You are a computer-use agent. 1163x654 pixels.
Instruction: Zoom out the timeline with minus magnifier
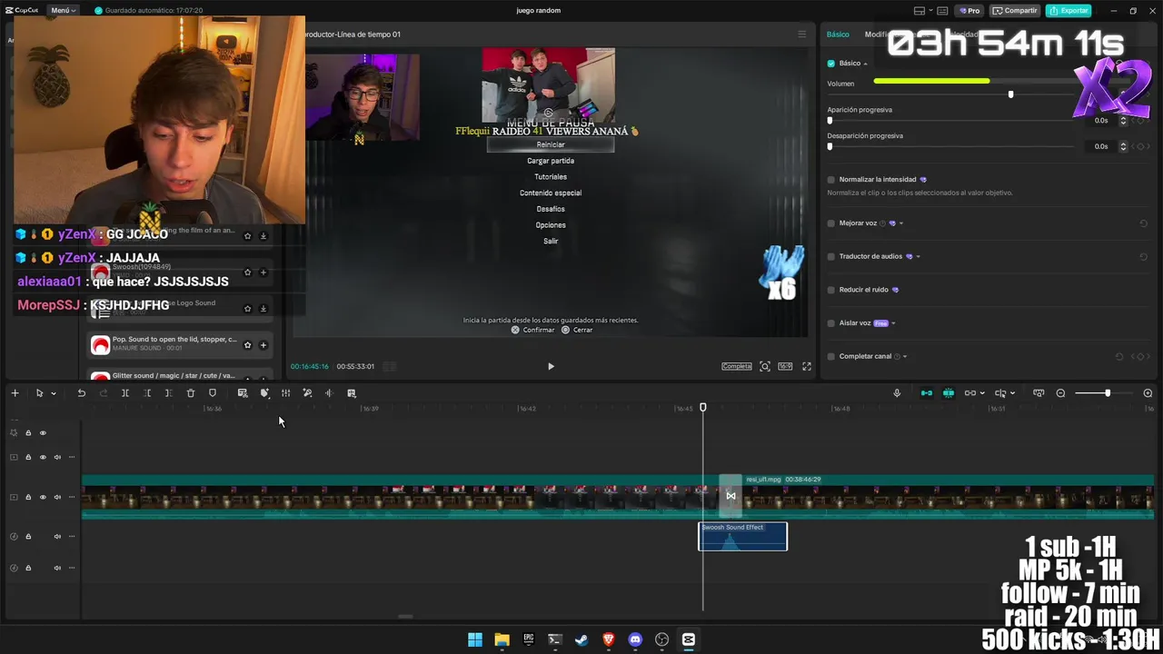tap(1060, 393)
